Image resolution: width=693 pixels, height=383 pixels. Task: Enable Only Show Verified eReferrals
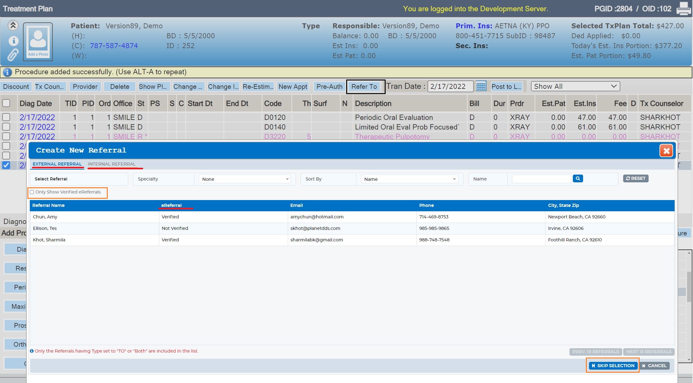32,192
